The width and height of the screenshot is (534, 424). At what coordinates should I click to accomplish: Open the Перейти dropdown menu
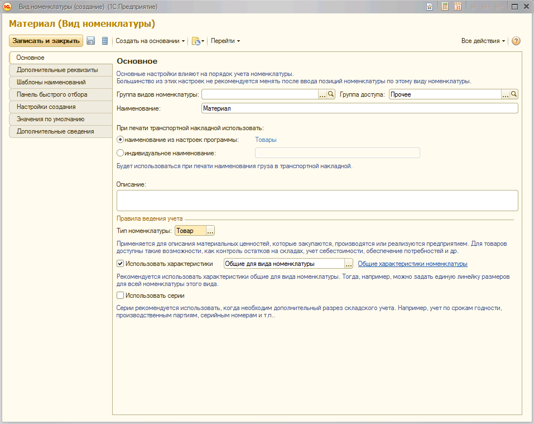click(x=225, y=41)
